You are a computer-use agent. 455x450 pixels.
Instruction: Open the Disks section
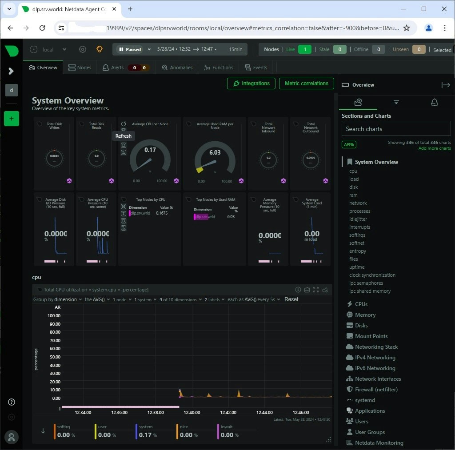[x=361, y=326]
